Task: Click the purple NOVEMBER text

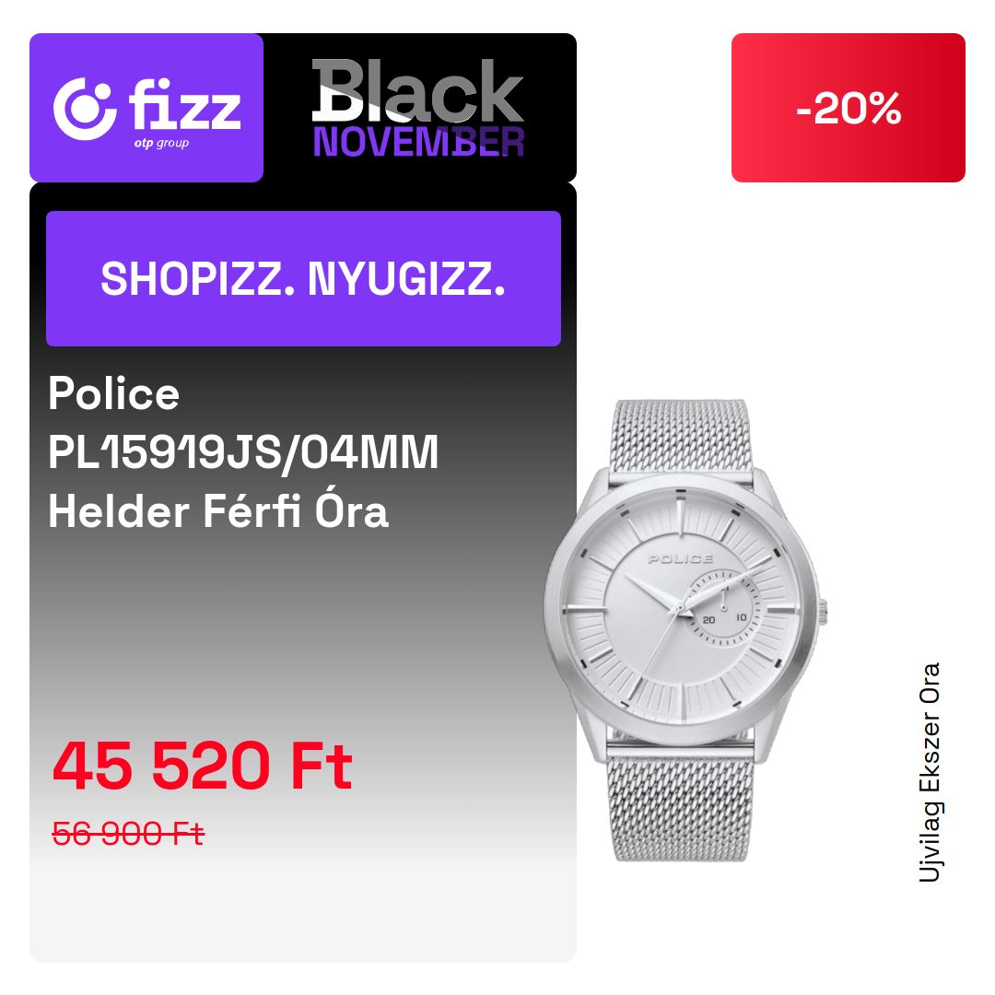Action: [419, 142]
